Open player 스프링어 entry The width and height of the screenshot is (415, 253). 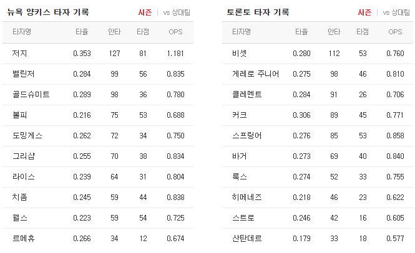pos(247,136)
